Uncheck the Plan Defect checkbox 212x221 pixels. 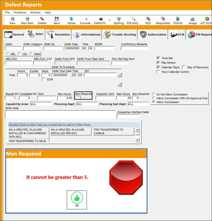click(x=158, y=62)
